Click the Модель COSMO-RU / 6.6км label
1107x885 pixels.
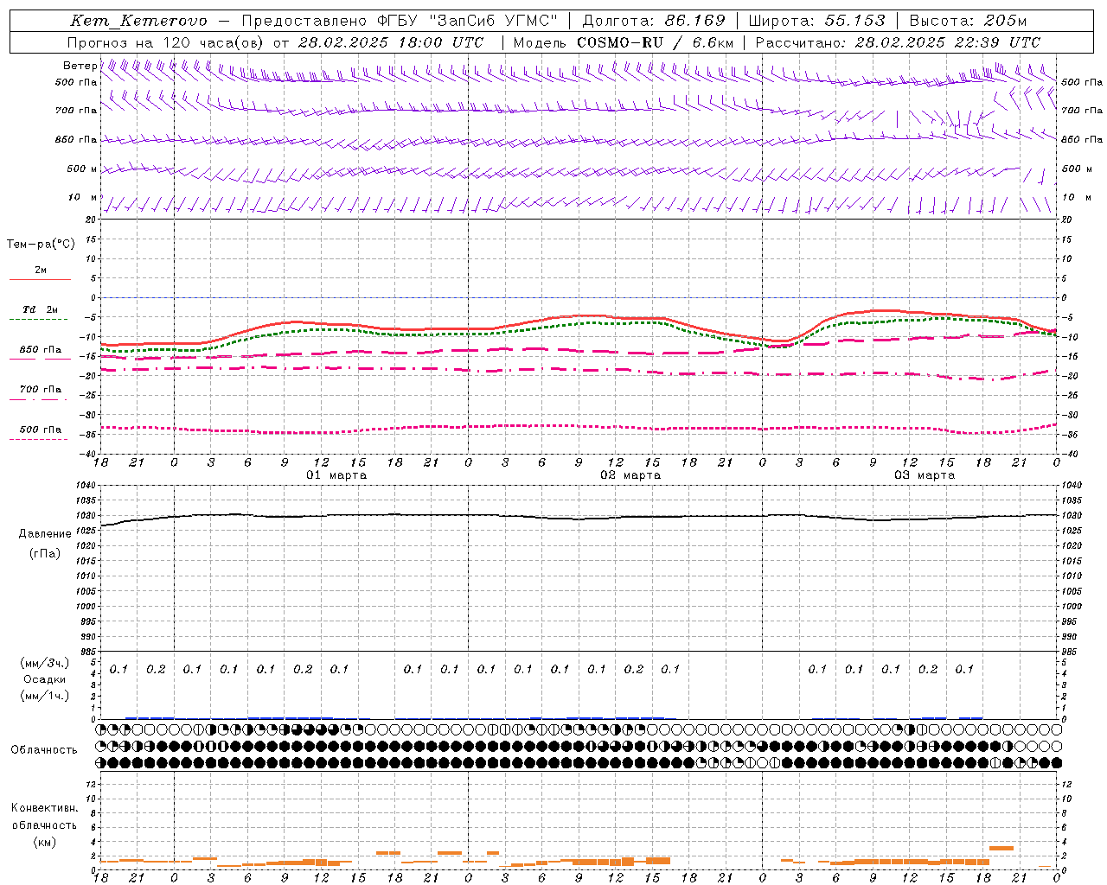[x=624, y=42]
